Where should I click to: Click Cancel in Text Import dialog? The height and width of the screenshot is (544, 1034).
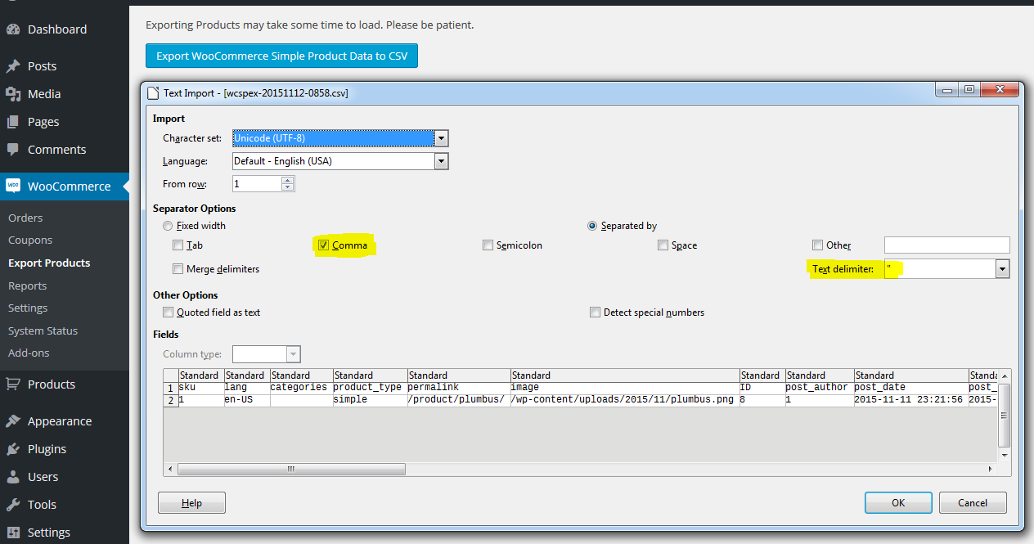[x=973, y=502]
